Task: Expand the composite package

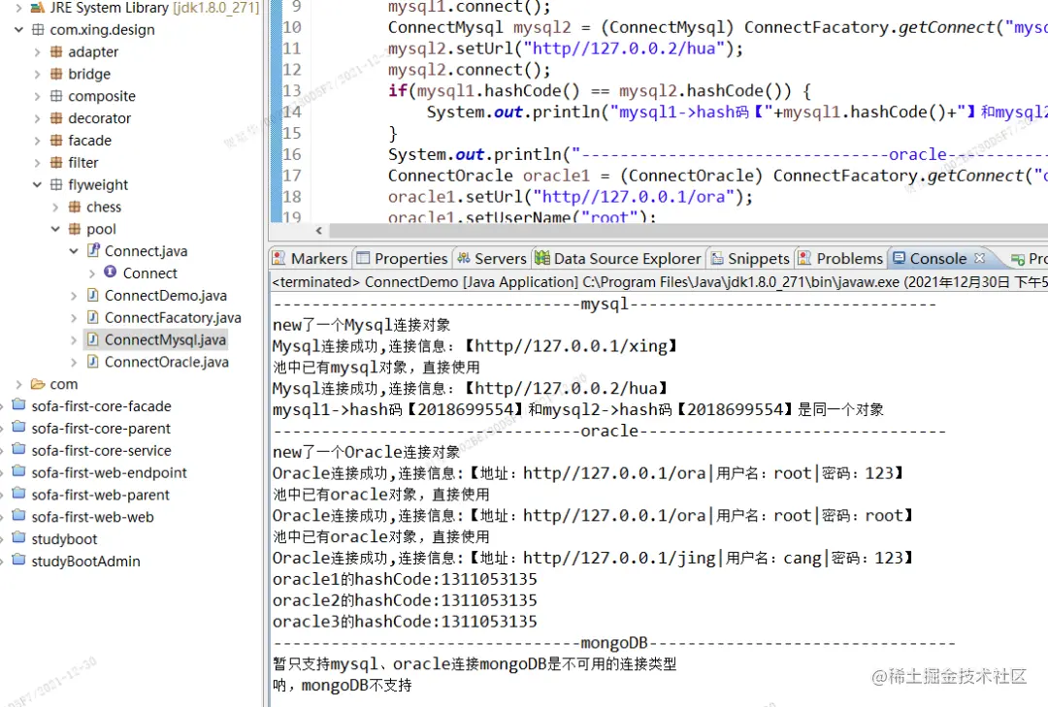Action: (x=38, y=96)
